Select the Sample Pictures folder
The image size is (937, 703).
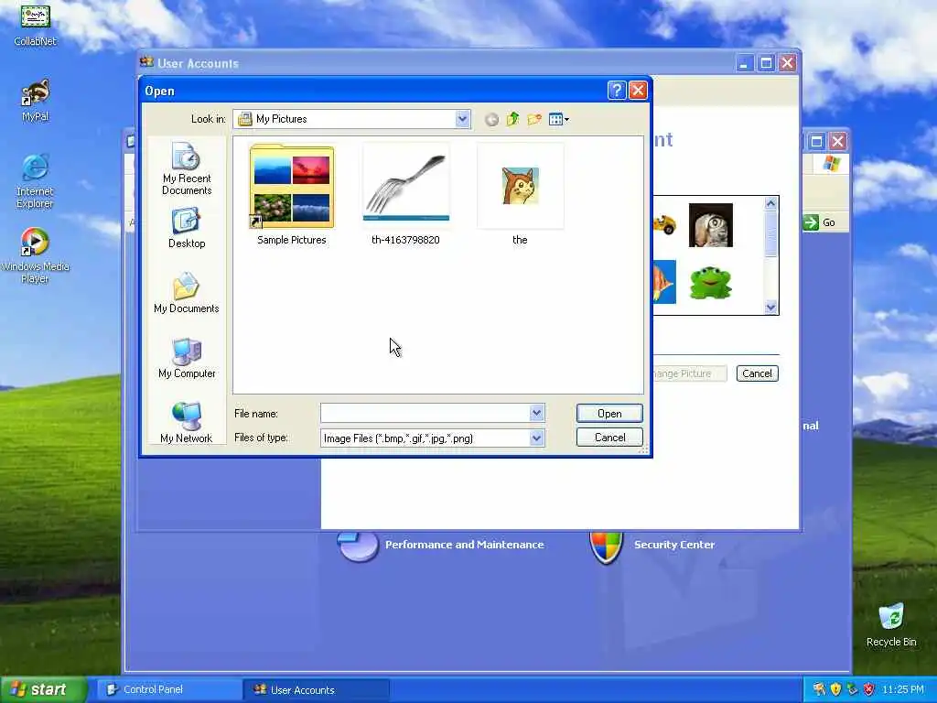292,195
